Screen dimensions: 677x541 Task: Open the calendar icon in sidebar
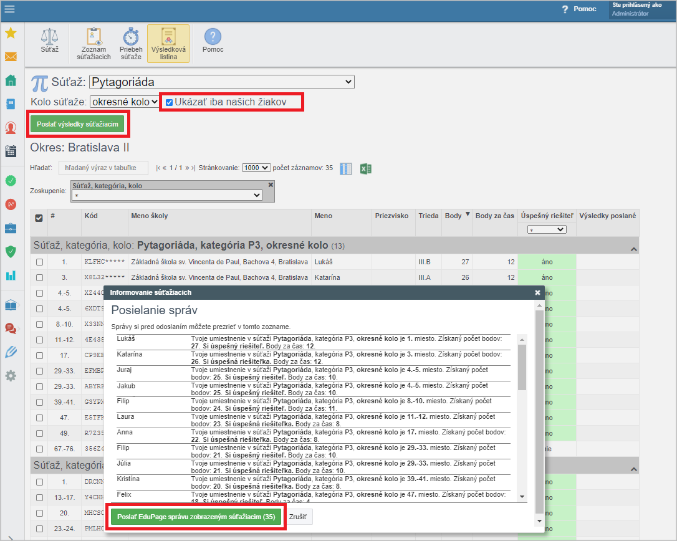tap(11, 151)
